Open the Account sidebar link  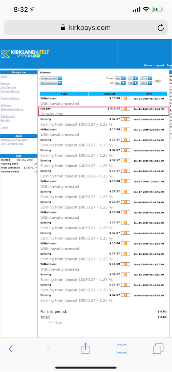5,83
